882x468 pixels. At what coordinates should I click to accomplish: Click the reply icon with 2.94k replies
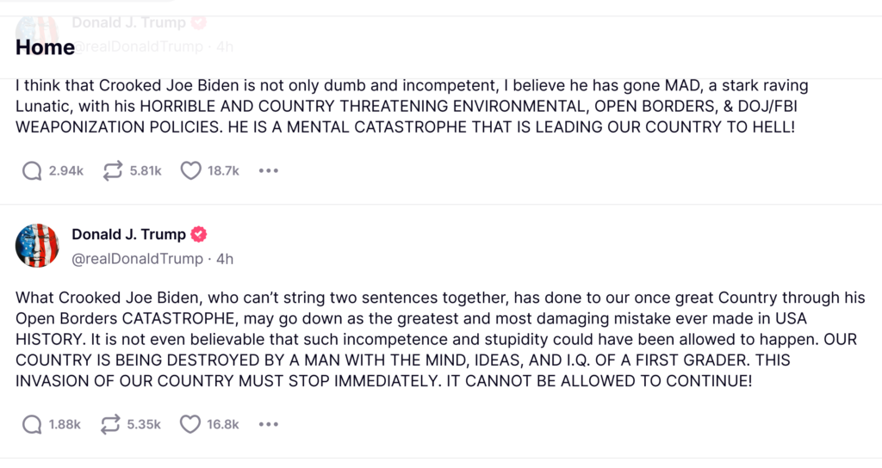coord(32,171)
